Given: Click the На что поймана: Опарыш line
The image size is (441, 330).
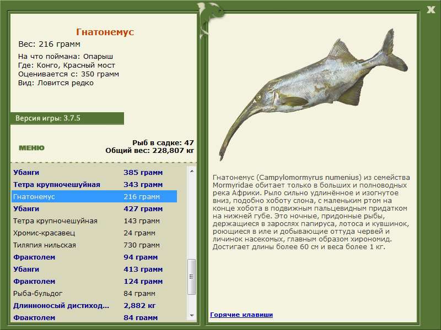Looking at the screenshot, I should [66, 57].
